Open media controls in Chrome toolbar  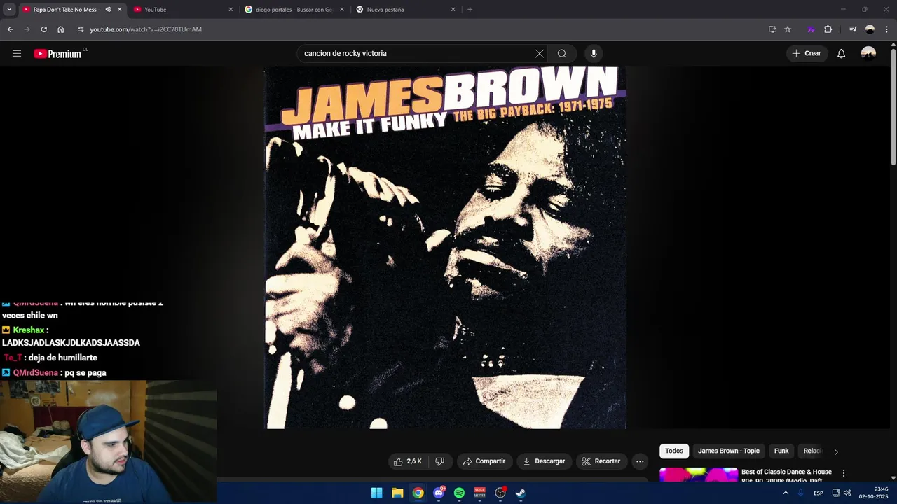click(x=853, y=29)
